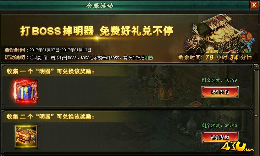Click the 活动时间 date range text
The height and width of the screenshot is (156, 260).
point(60,50)
